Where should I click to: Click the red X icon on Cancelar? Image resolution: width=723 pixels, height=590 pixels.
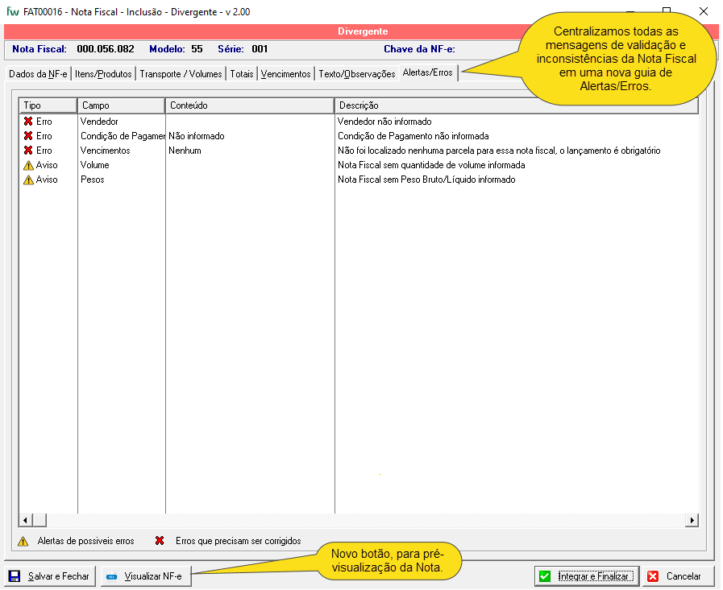click(653, 576)
